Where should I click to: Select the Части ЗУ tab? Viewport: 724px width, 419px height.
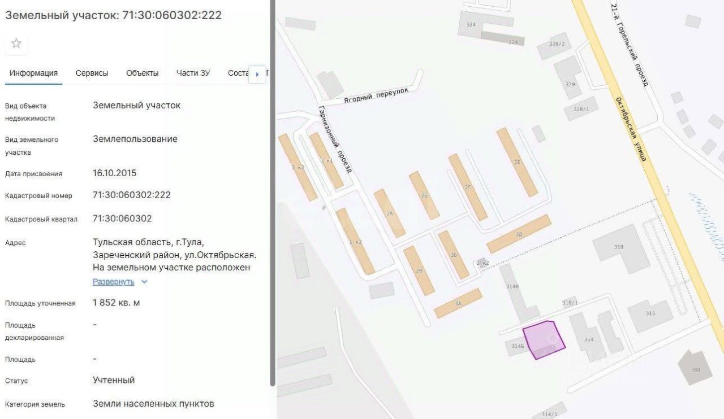click(193, 73)
